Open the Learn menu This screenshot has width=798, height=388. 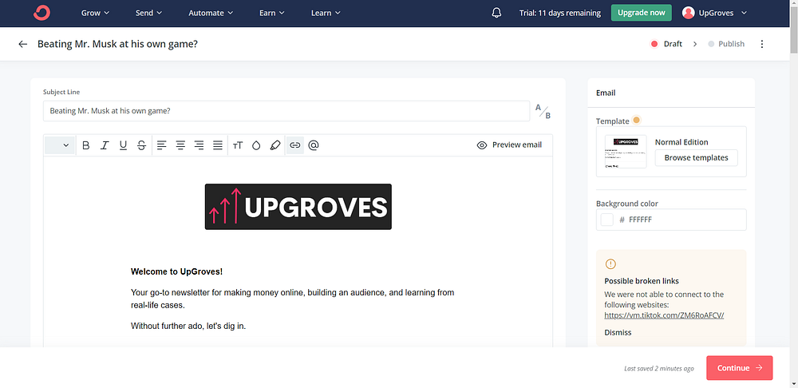click(x=326, y=14)
